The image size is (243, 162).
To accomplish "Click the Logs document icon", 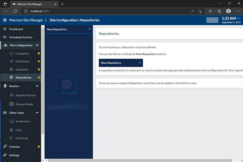I will (11, 130).
